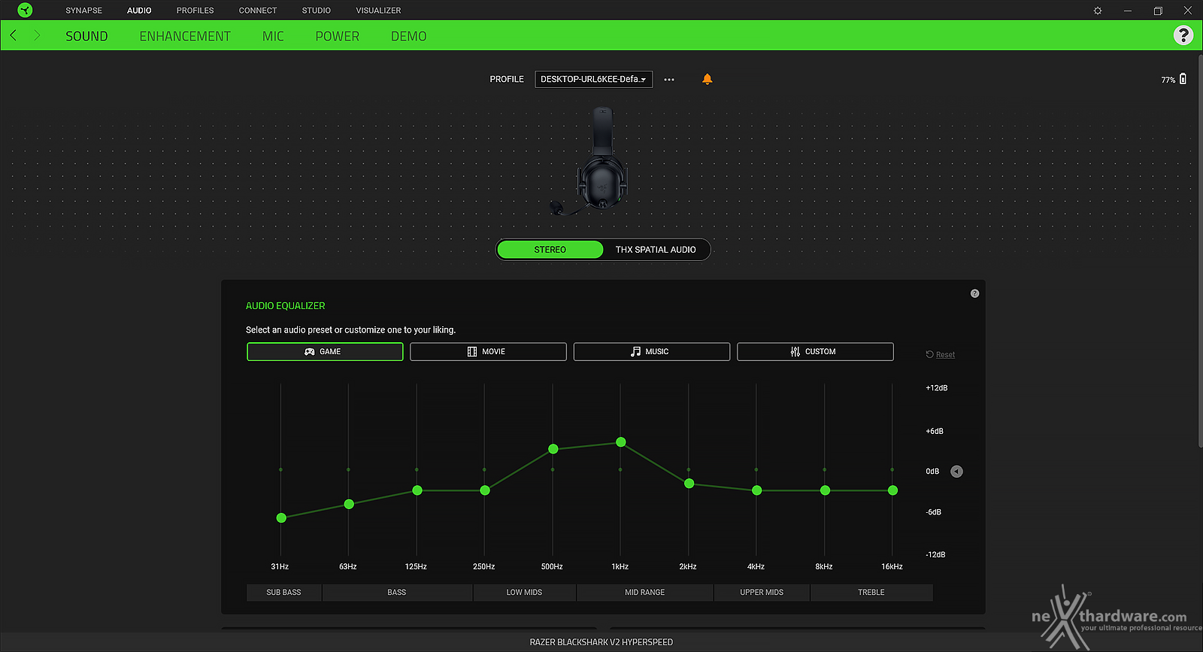The image size is (1203, 652).
Task: Open the PROFILE dropdown
Action: [x=593, y=79]
